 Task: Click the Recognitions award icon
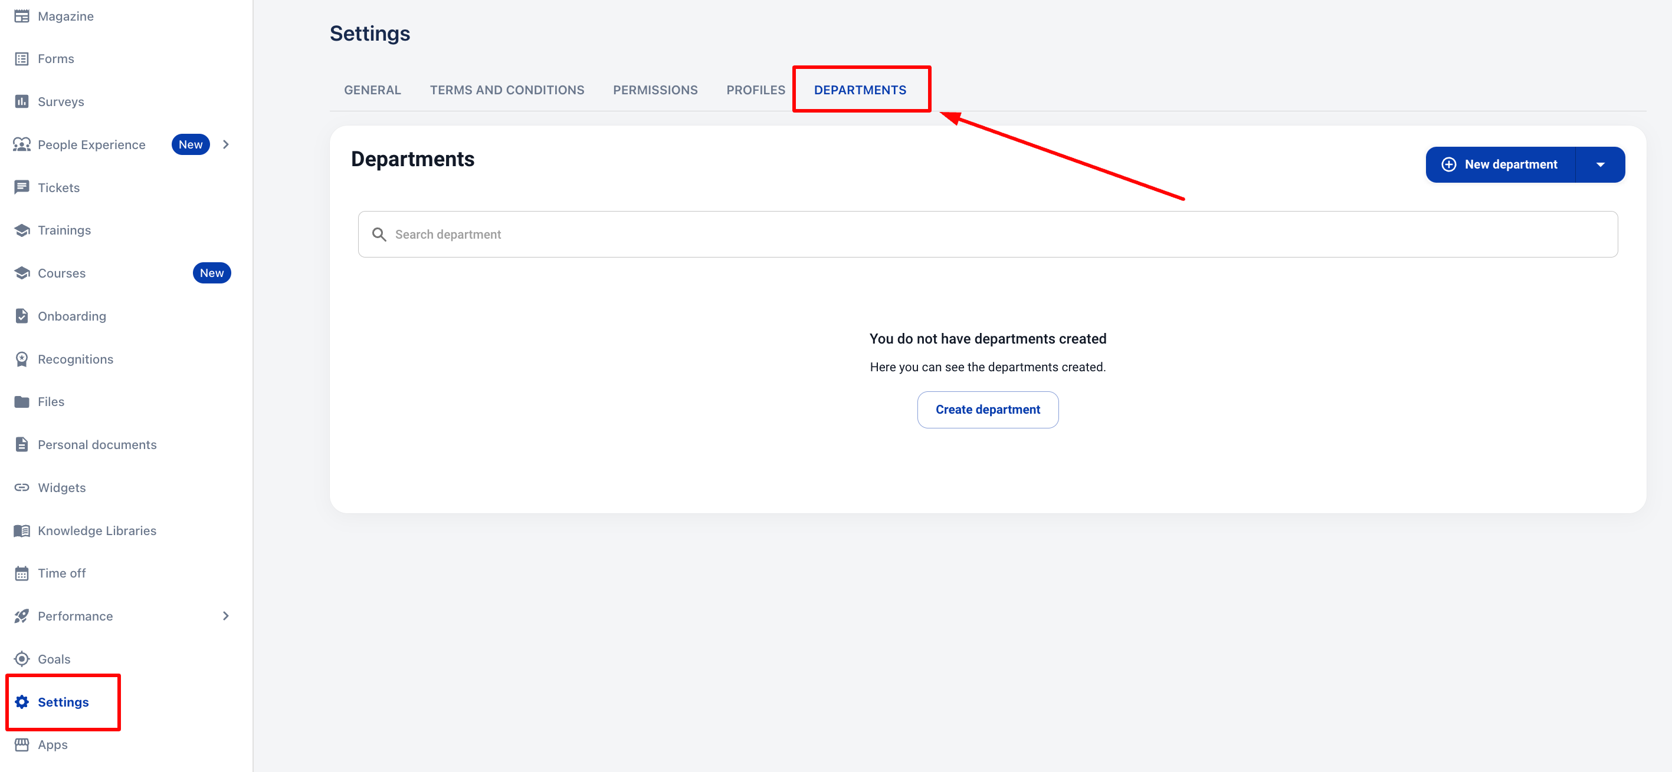(21, 359)
